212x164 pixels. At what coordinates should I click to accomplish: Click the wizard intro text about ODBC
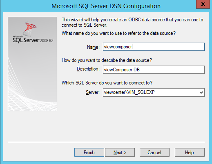(132, 23)
